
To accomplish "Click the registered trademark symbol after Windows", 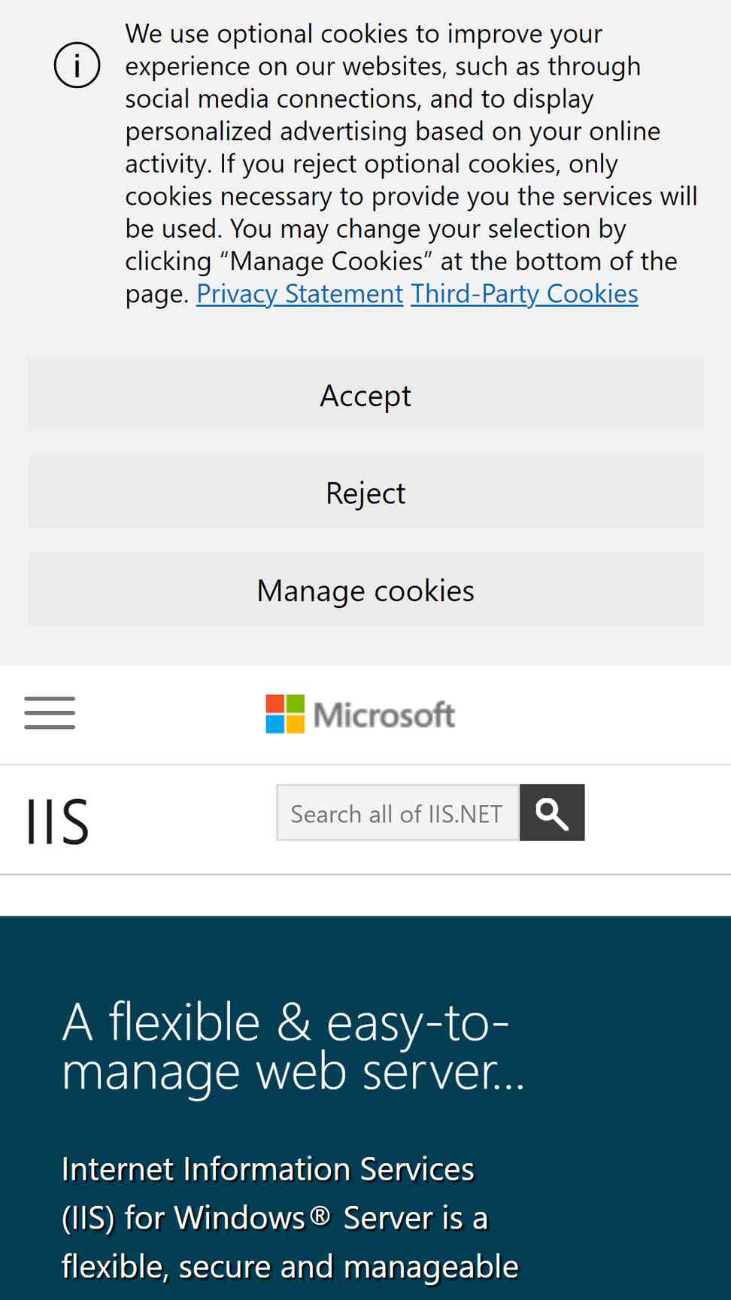I will (x=320, y=1215).
